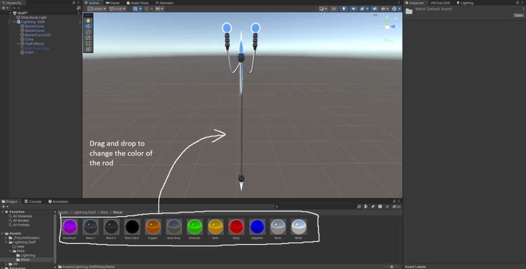Select the Move tool
This screenshot has width=526, height=269.
(x=88, y=26)
